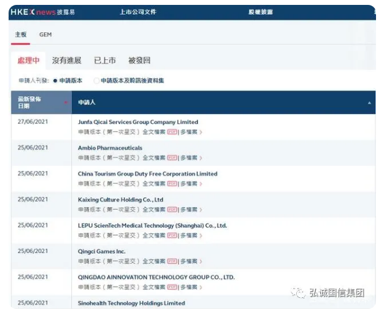Select 申請版本及聆訊後資料集 radio button
Image resolution: width=384 pixels, height=318 pixels.
96,81
